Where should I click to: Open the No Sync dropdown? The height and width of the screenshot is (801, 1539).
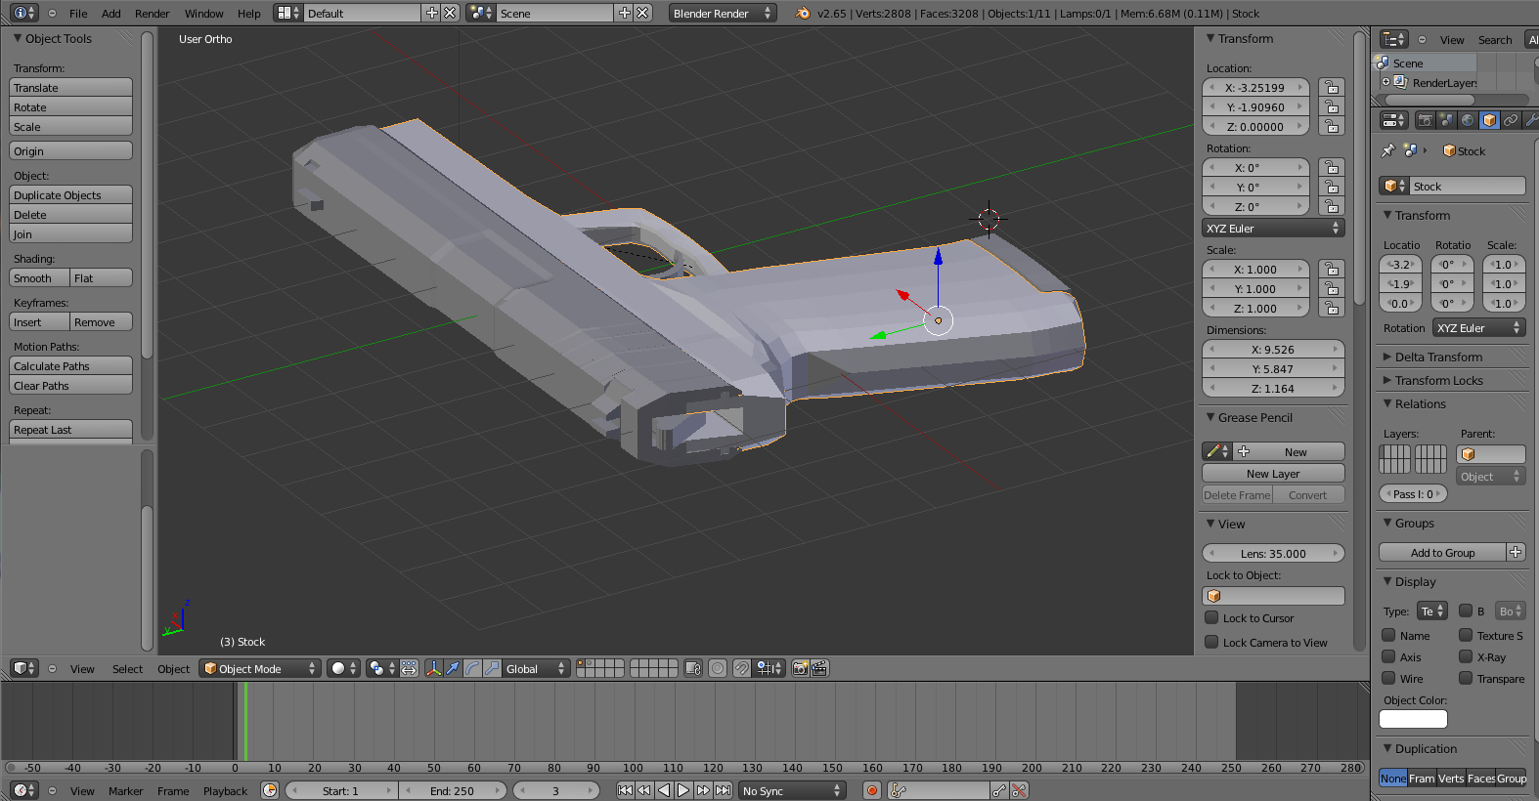pos(792,790)
